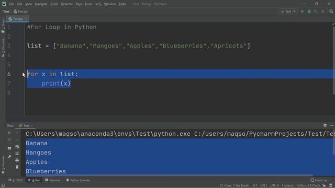This screenshot has height=188, width=335.
Task: Click "Blueberries" in console output
Action: [x=46, y=171]
